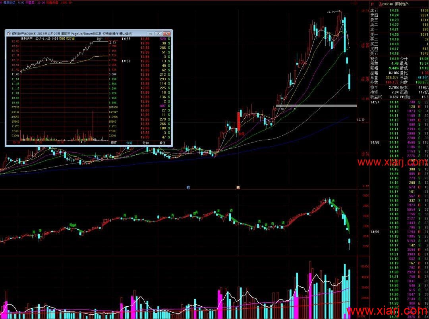The image size is (429, 319).
Task: Click the 保利地产 intraday window title icon
Action: click(9, 34)
